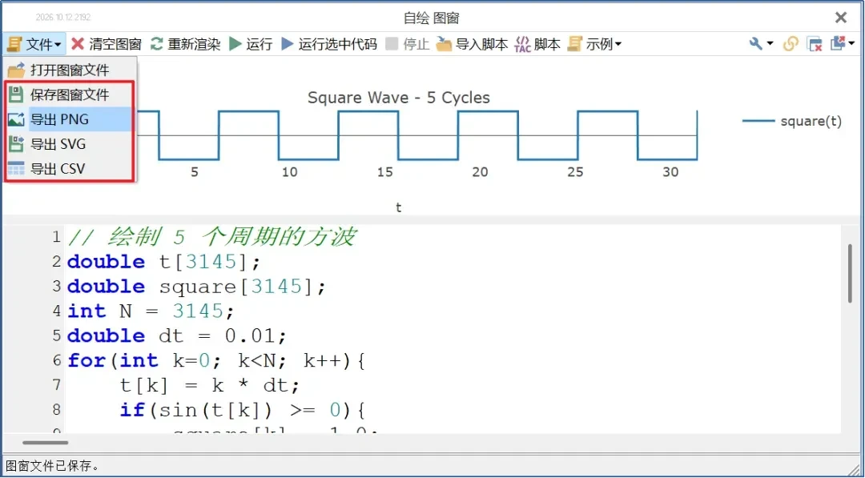Viewport: 865px width, 478px height.
Task: Click the grayed 停止 stop button
Action: click(407, 44)
